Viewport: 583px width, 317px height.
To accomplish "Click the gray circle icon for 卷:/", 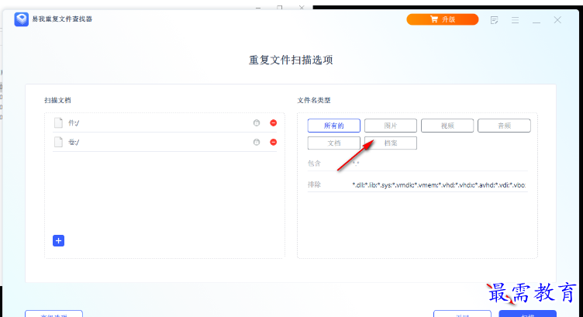I will click(257, 142).
